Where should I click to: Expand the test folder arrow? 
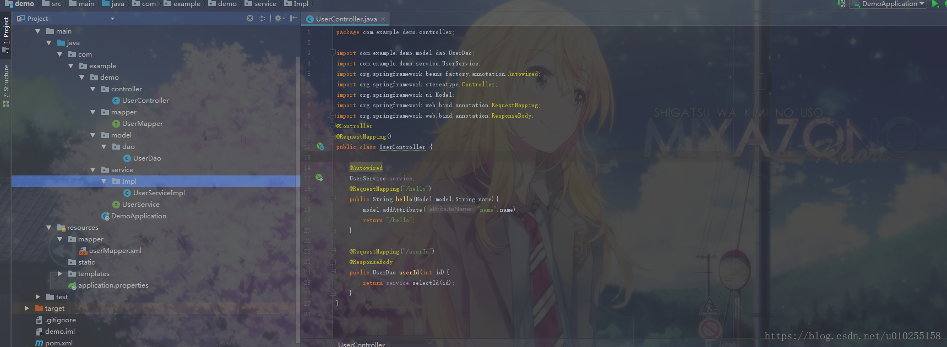pyautogui.click(x=38, y=297)
